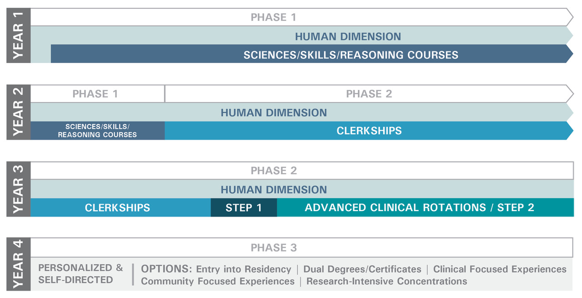Select the STEP 1 block
This screenshot has height=298, width=582.
coord(244,207)
